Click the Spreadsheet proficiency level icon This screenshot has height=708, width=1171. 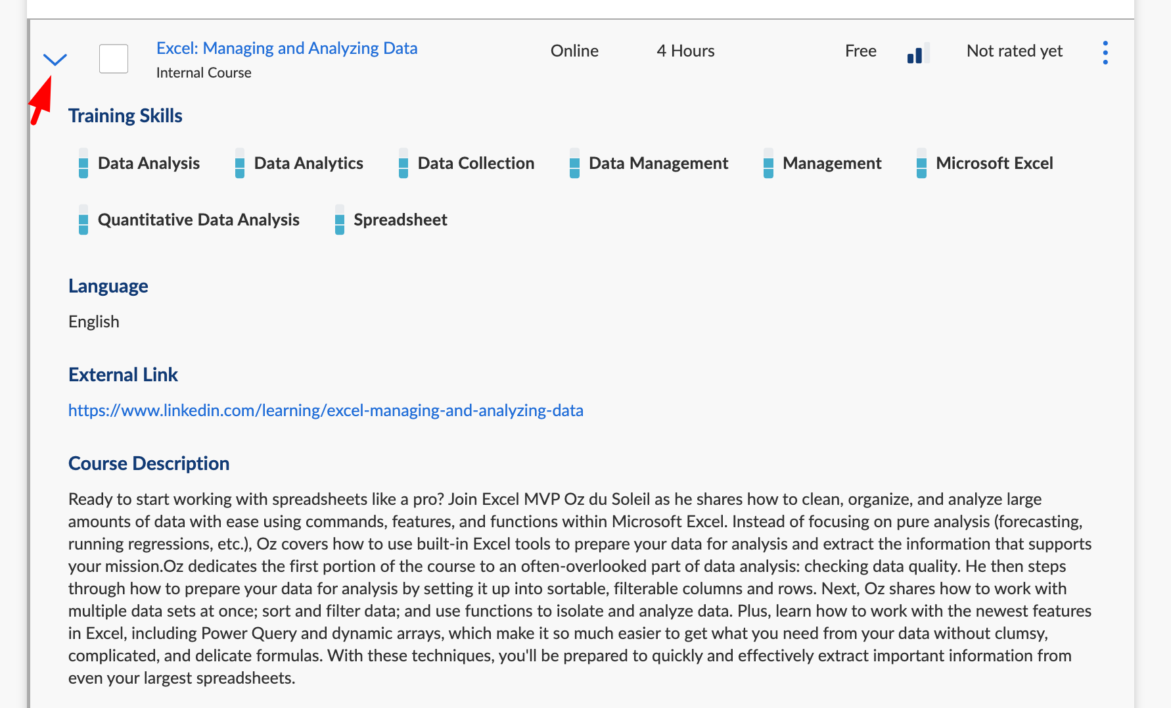click(x=340, y=220)
